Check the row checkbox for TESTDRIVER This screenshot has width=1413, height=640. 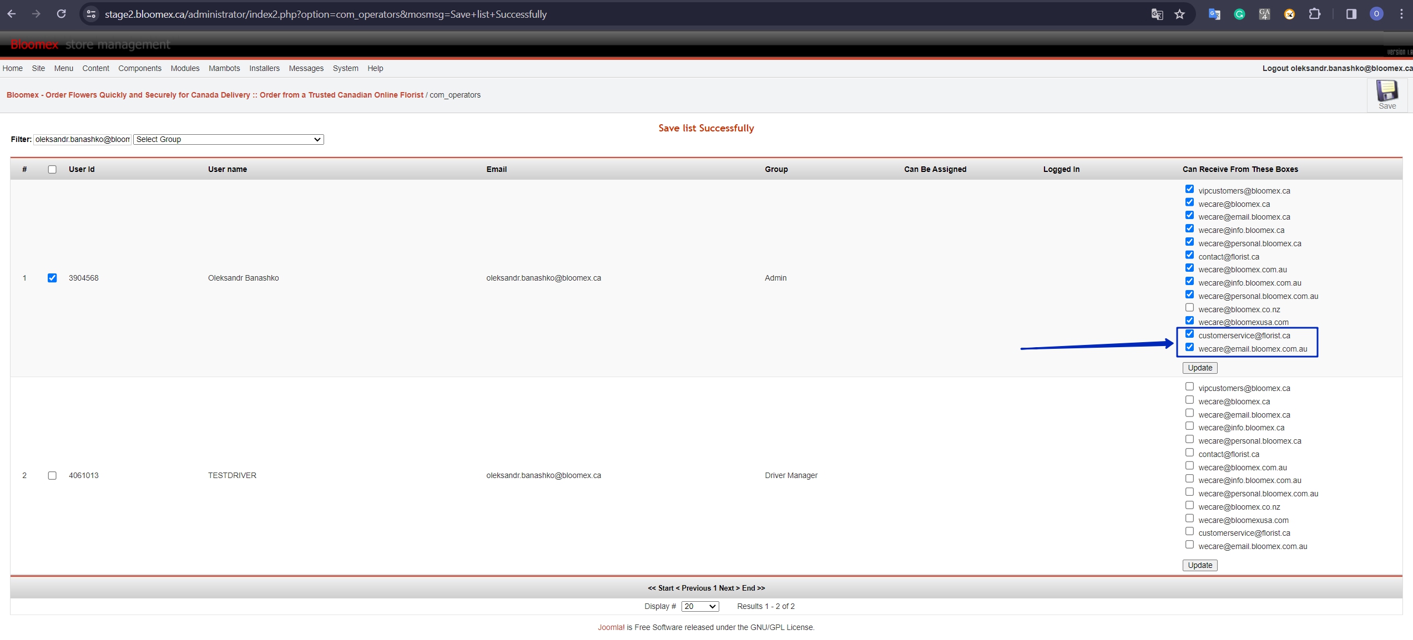point(52,475)
